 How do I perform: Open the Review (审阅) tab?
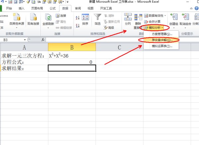(x=78, y=8)
